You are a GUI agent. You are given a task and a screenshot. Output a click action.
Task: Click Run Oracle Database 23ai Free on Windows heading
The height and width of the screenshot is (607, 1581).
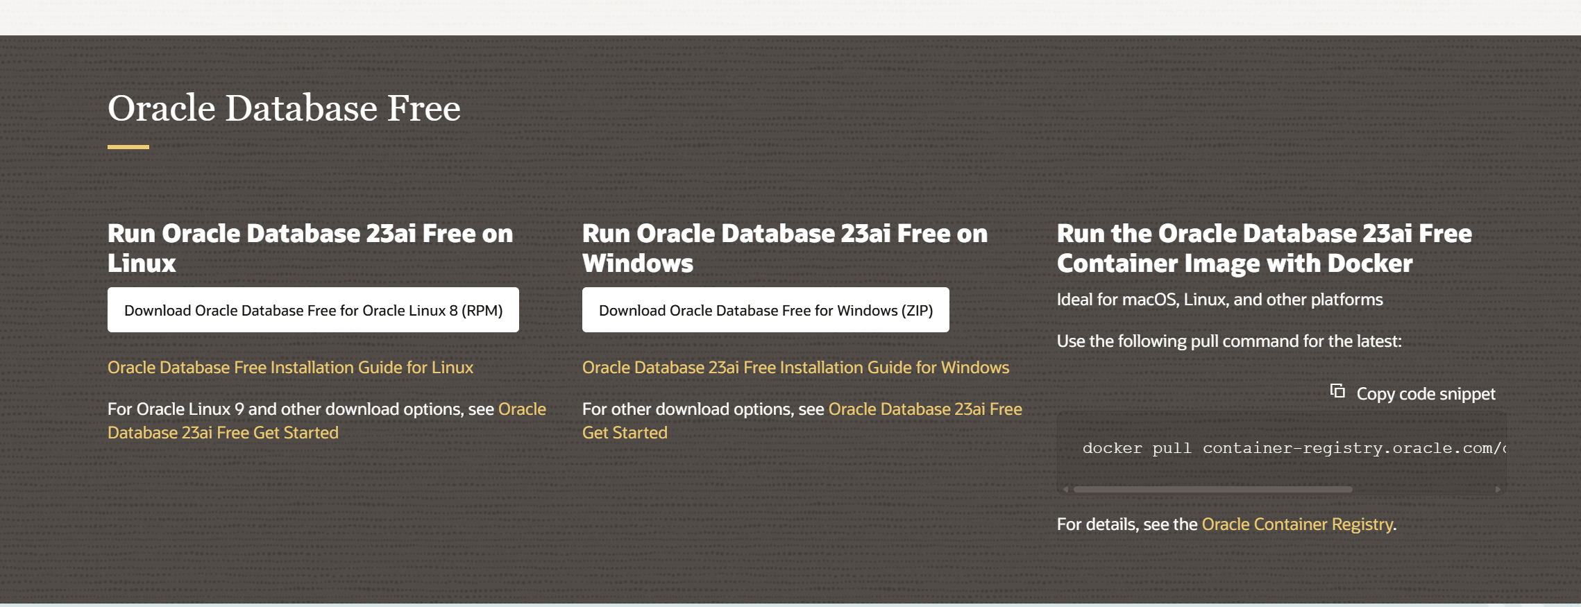785,248
